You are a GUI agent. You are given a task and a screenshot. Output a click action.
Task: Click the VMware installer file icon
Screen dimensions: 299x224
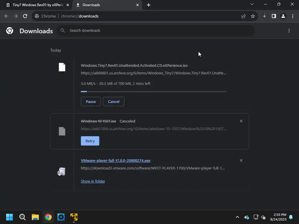61,171
